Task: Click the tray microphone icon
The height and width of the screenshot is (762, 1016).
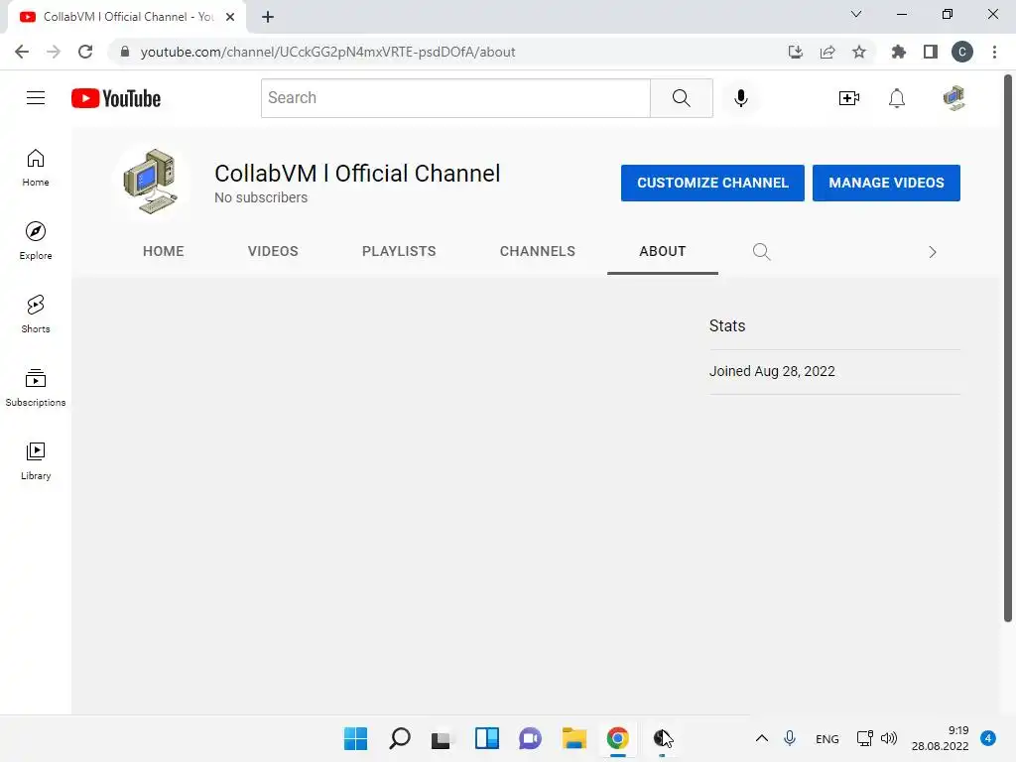Action: point(789,738)
